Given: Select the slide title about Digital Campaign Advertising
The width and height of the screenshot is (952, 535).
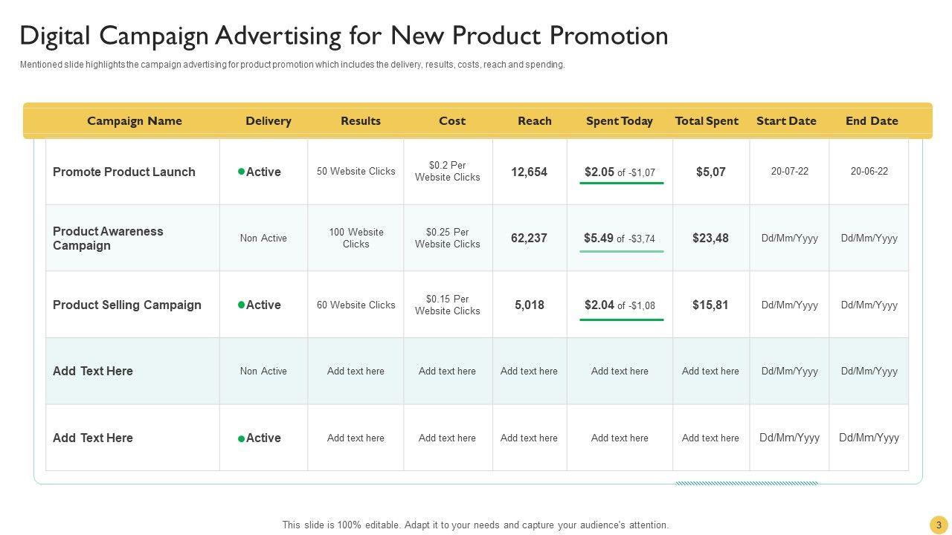Looking at the screenshot, I should [344, 36].
